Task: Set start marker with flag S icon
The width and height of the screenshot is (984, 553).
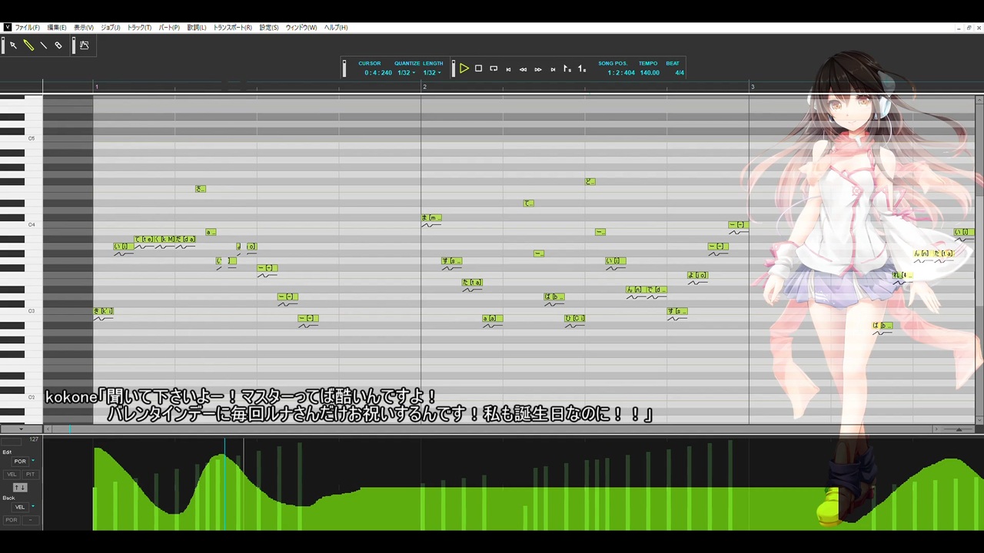Action: tap(567, 69)
